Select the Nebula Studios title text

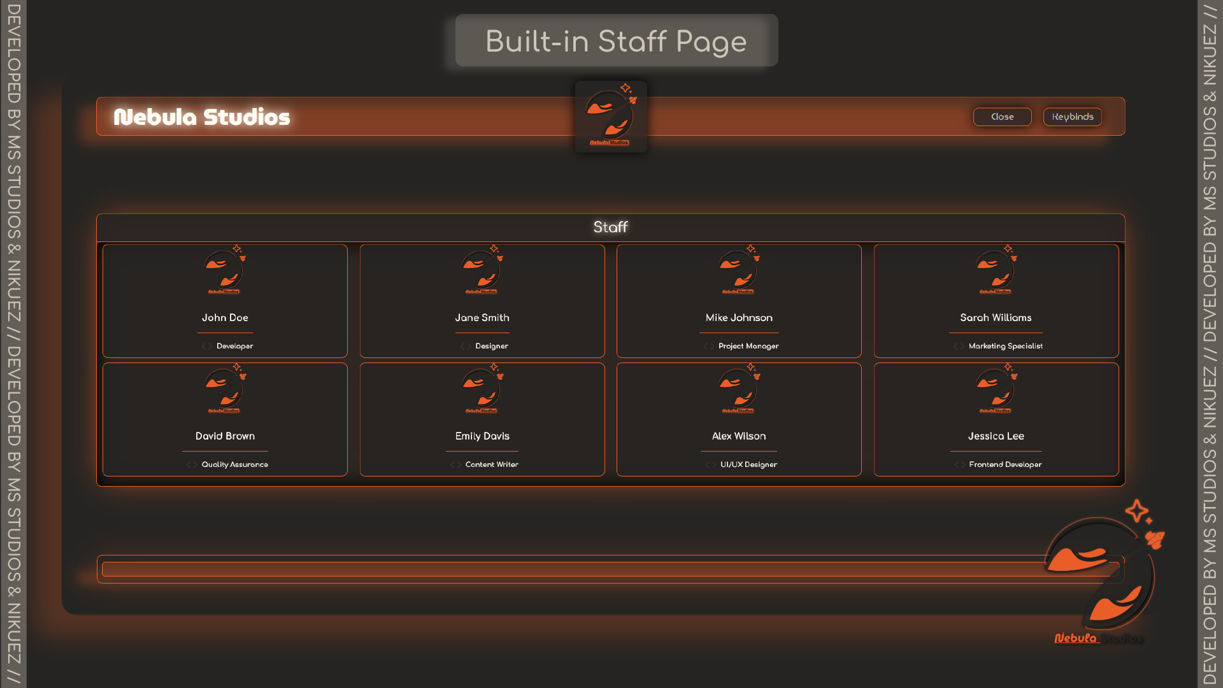click(x=201, y=117)
